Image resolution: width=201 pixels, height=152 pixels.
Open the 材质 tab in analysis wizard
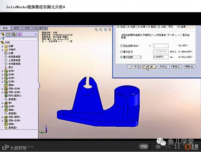(x=132, y=27)
